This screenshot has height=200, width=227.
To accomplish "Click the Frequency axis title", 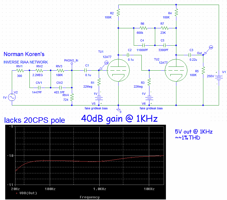I will pyautogui.click(x=90, y=197).
